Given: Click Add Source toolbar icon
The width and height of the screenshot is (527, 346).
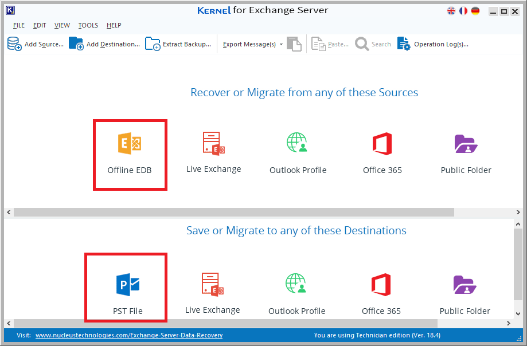Looking at the screenshot, I should pyautogui.click(x=14, y=44).
